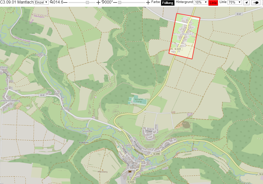Screen dimensions: 263x184
Task: Open the Linie 70% opacity dropdown
Action: pos(235,2)
